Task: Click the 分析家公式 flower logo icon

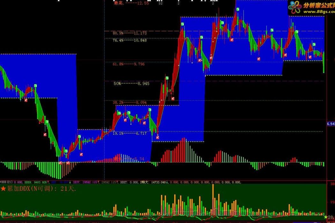Action: (x=295, y=7)
